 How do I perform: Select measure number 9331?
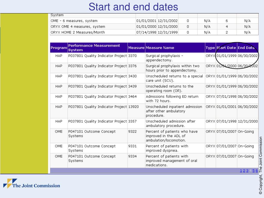[x=132, y=146]
